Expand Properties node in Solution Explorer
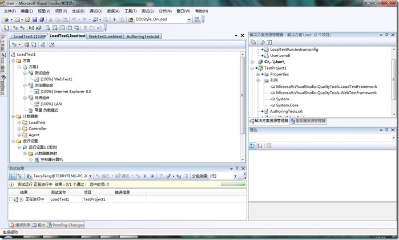 (258, 74)
